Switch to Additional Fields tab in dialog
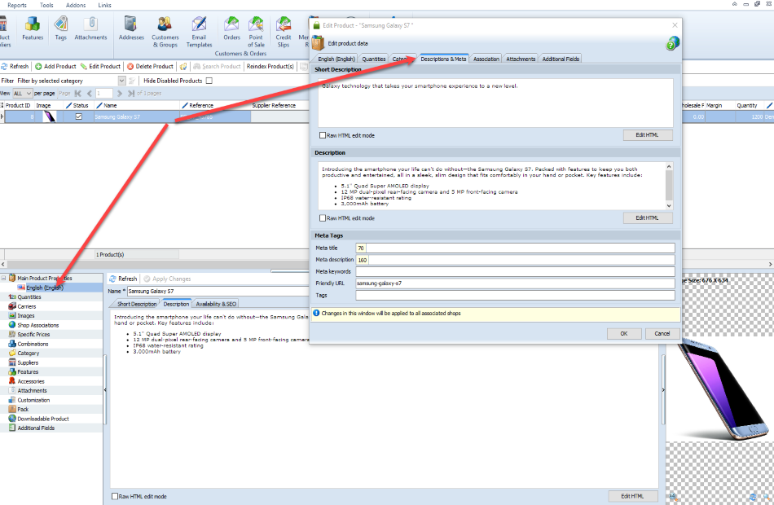This screenshot has height=505, width=774. (561, 59)
